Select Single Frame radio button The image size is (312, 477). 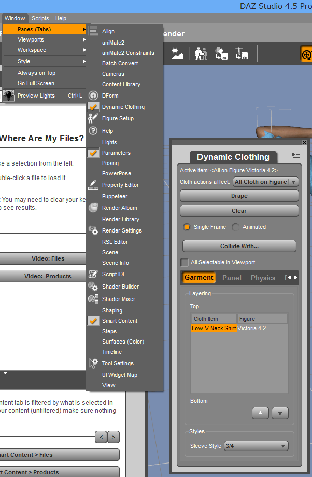187,227
